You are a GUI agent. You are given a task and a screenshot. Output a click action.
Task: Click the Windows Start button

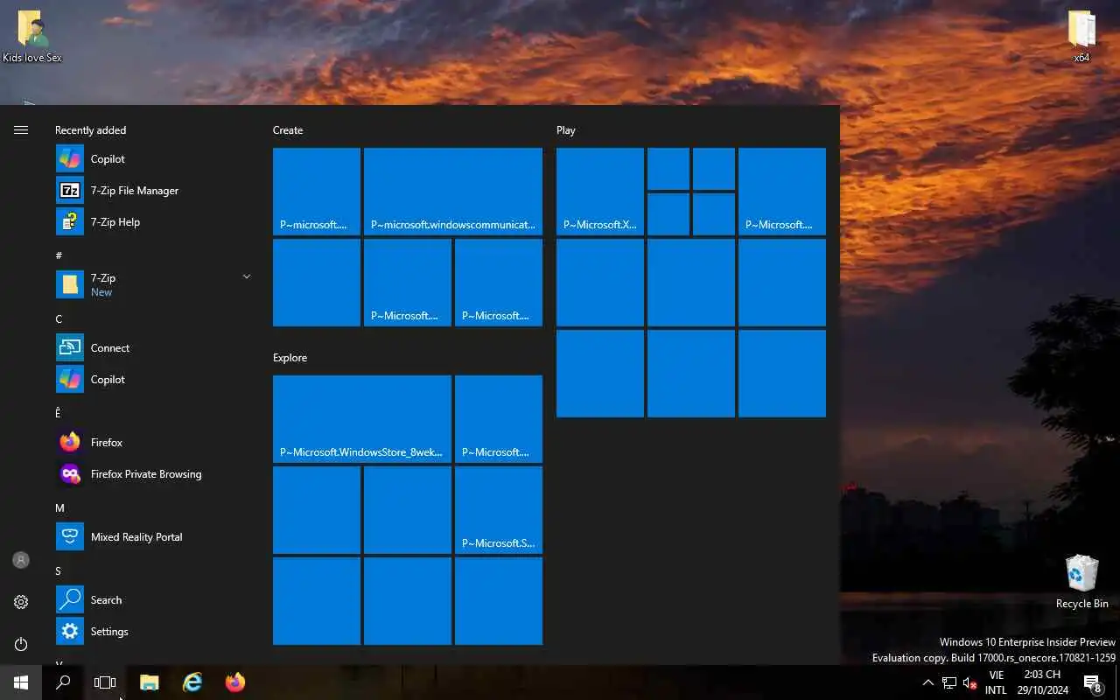pos(21,682)
